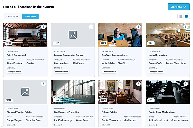Screen dimensions: 193x128
Task: Click the 15231 ID badge on United Properties
Action: (151, 43)
